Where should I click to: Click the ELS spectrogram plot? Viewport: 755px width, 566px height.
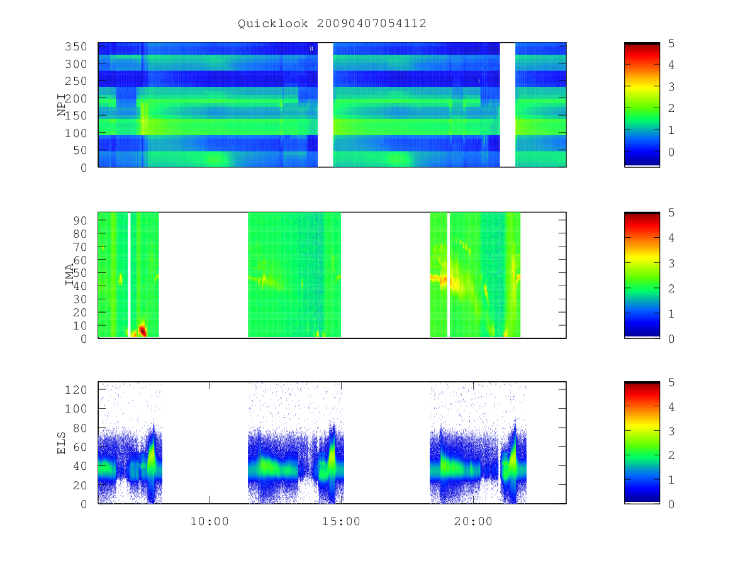[x=332, y=442]
